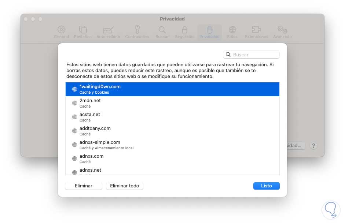Viewport: 345px width, 224px height.
Task: Click the 1waitingd0wn.com globe icon
Action: pyautogui.click(x=74, y=89)
